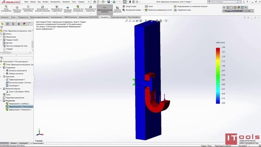Click Open file icon
The height and width of the screenshot is (147, 261).
(103, 2)
